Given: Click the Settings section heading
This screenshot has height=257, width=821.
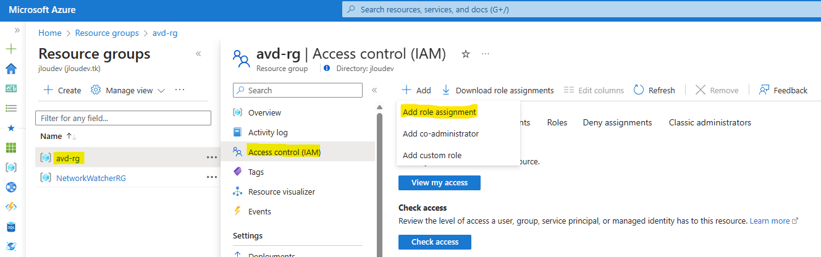Looking at the screenshot, I should coord(248,235).
